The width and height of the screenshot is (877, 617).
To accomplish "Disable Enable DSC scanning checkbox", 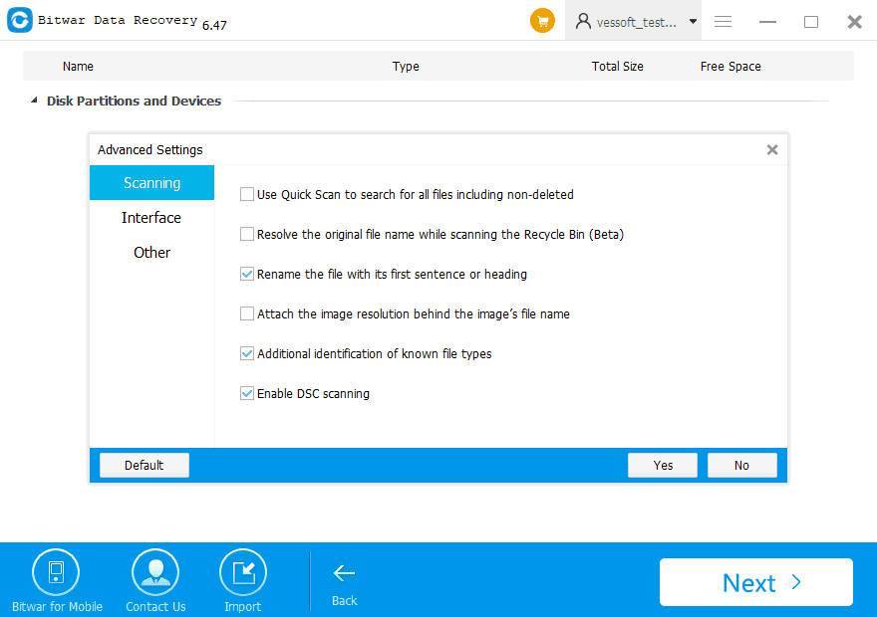I will click(x=247, y=394).
